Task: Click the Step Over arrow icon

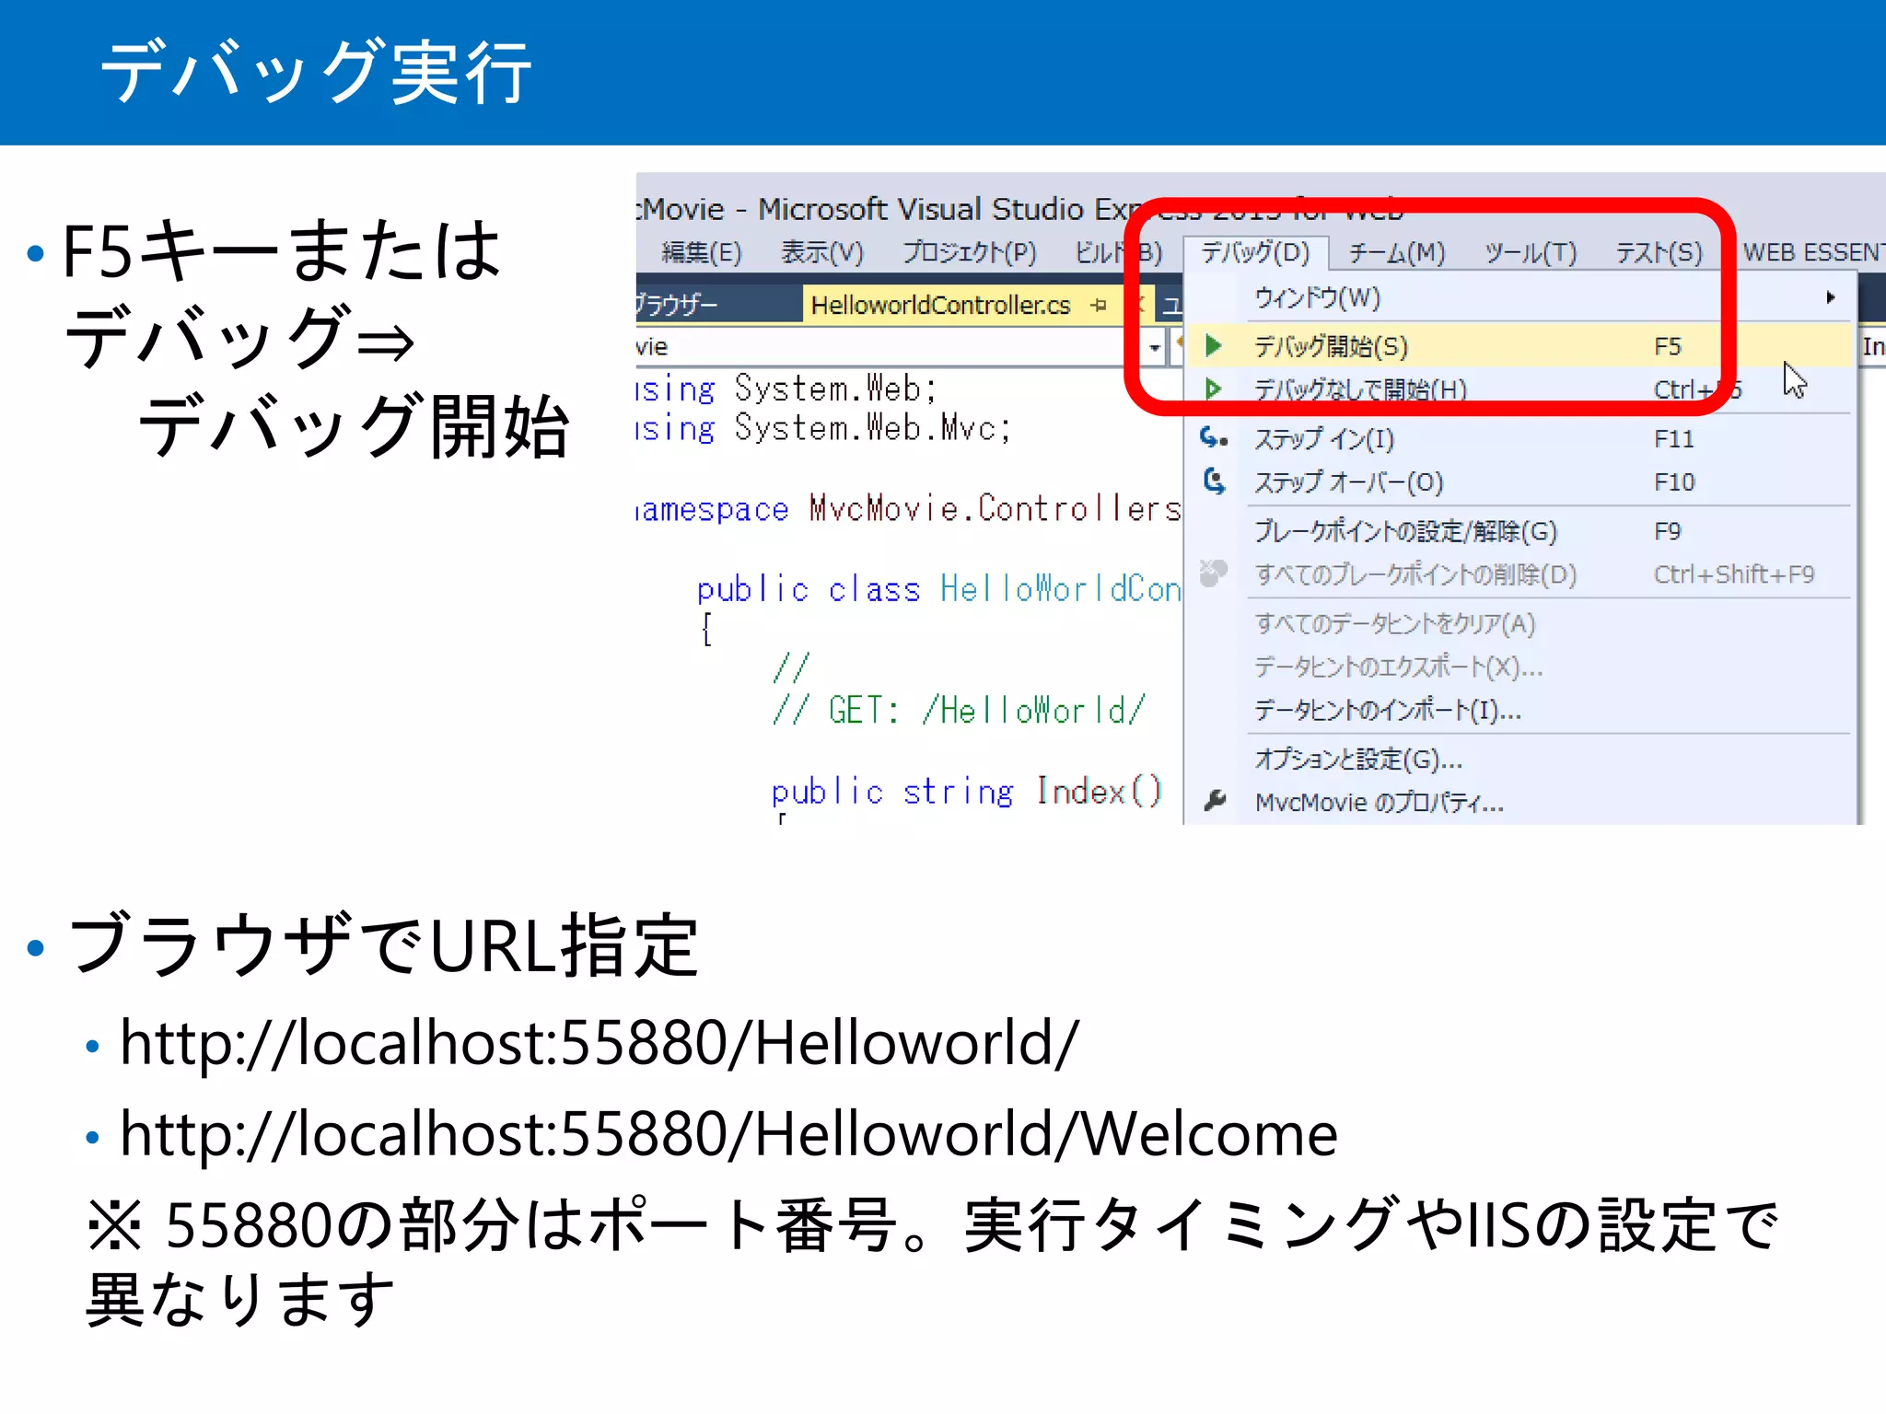Action: pos(1215,481)
